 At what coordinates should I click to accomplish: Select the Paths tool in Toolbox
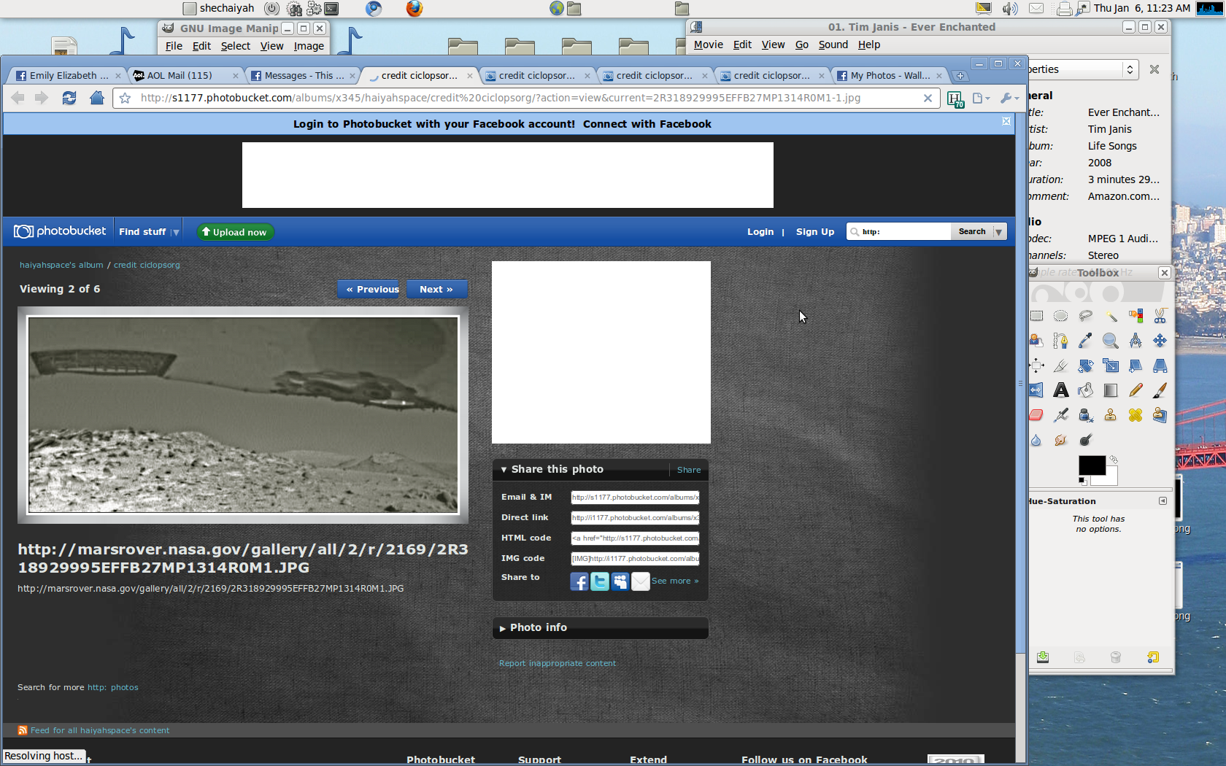tap(1061, 341)
